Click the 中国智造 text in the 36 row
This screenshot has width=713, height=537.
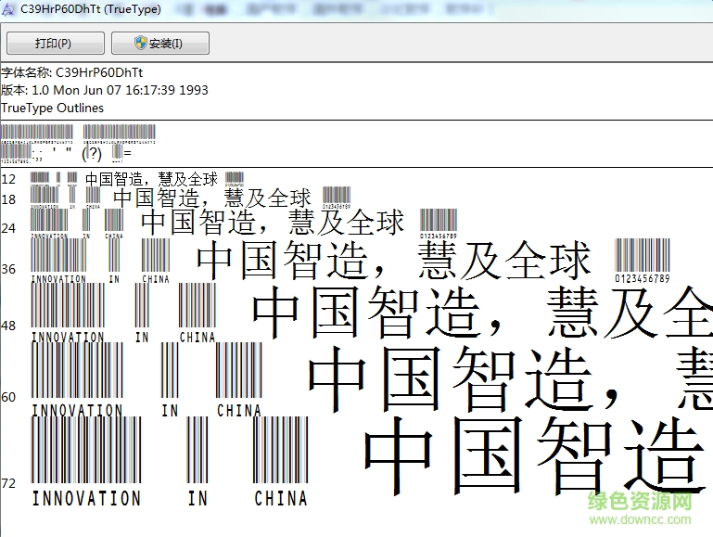tap(282, 261)
